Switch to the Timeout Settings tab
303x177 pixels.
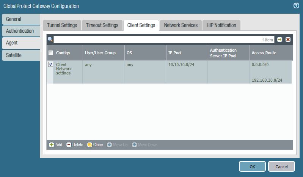coord(102,25)
